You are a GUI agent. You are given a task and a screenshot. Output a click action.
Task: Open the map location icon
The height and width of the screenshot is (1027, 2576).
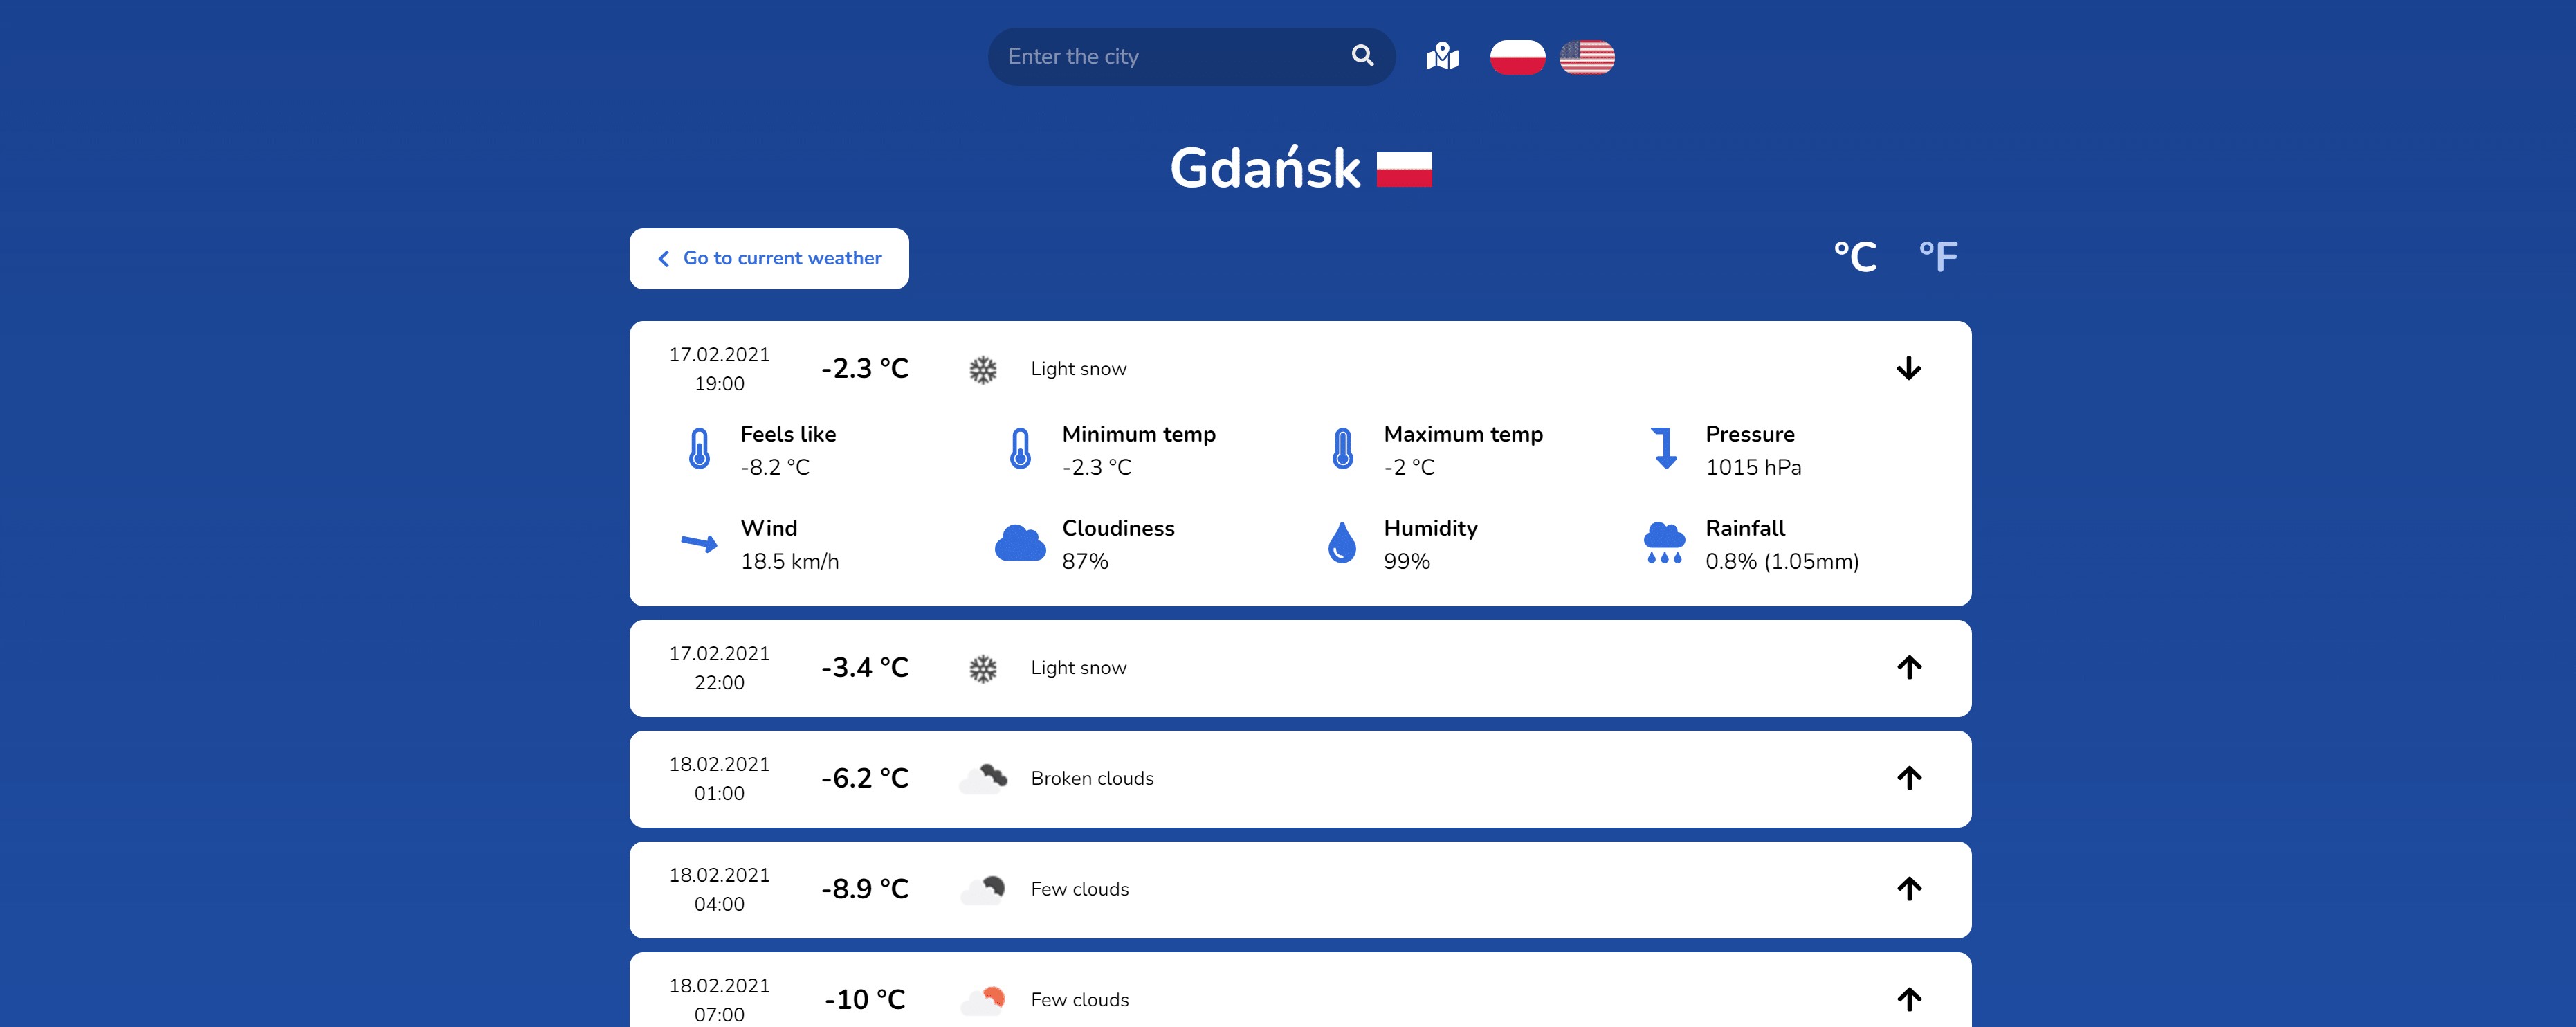1442,56
